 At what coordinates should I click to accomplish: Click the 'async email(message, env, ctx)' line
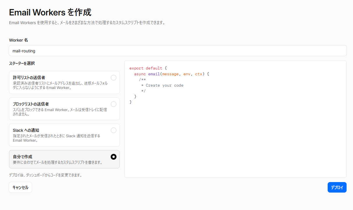[x=172, y=74]
